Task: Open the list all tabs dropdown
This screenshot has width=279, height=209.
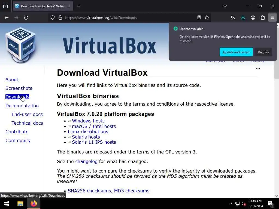Action: click(x=225, y=6)
